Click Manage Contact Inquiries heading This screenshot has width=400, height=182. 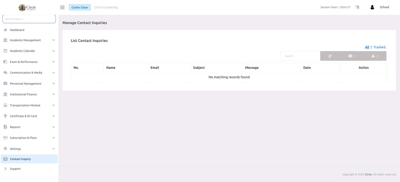tap(85, 23)
